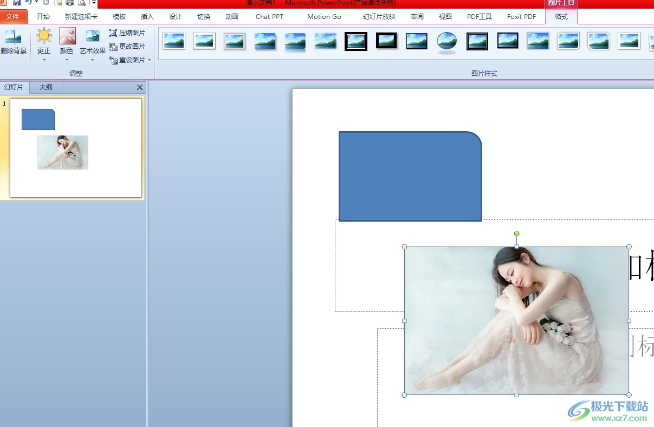Open the Color (颜色) picture icon

coord(67,36)
